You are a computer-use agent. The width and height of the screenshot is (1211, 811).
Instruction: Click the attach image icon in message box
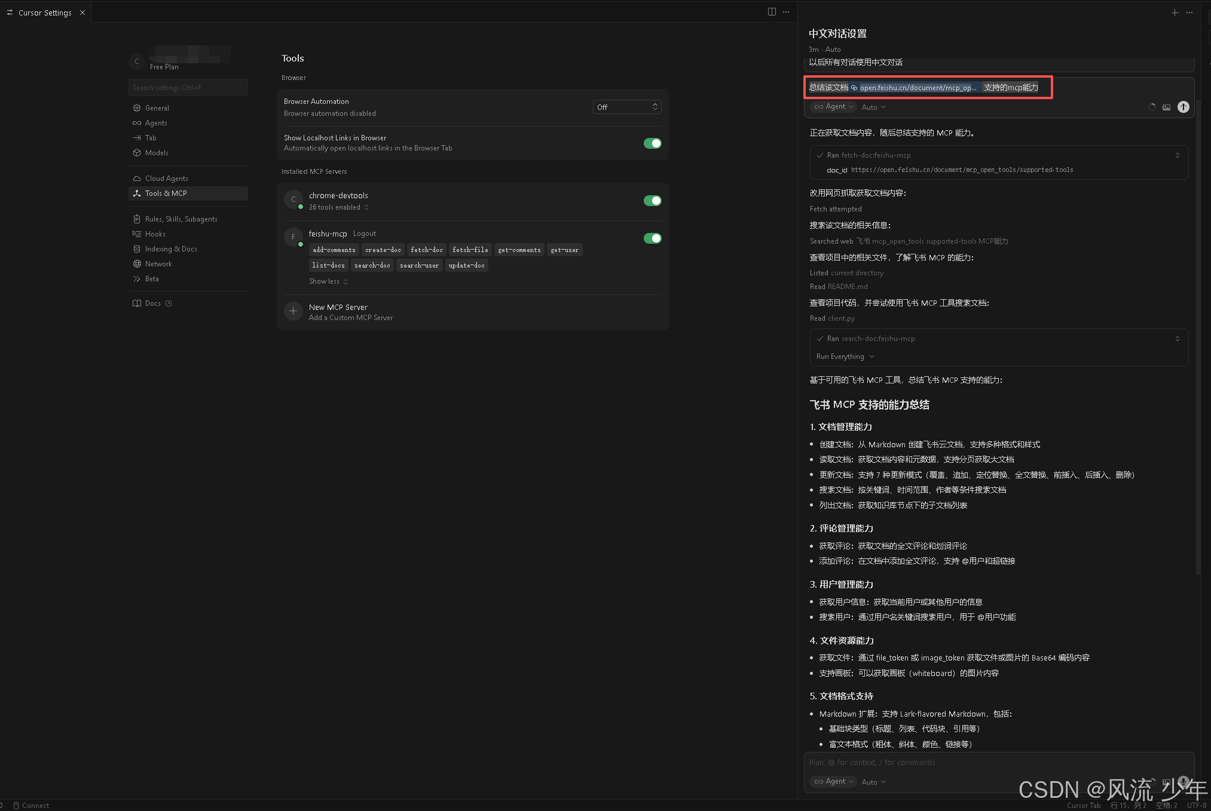pos(1166,107)
